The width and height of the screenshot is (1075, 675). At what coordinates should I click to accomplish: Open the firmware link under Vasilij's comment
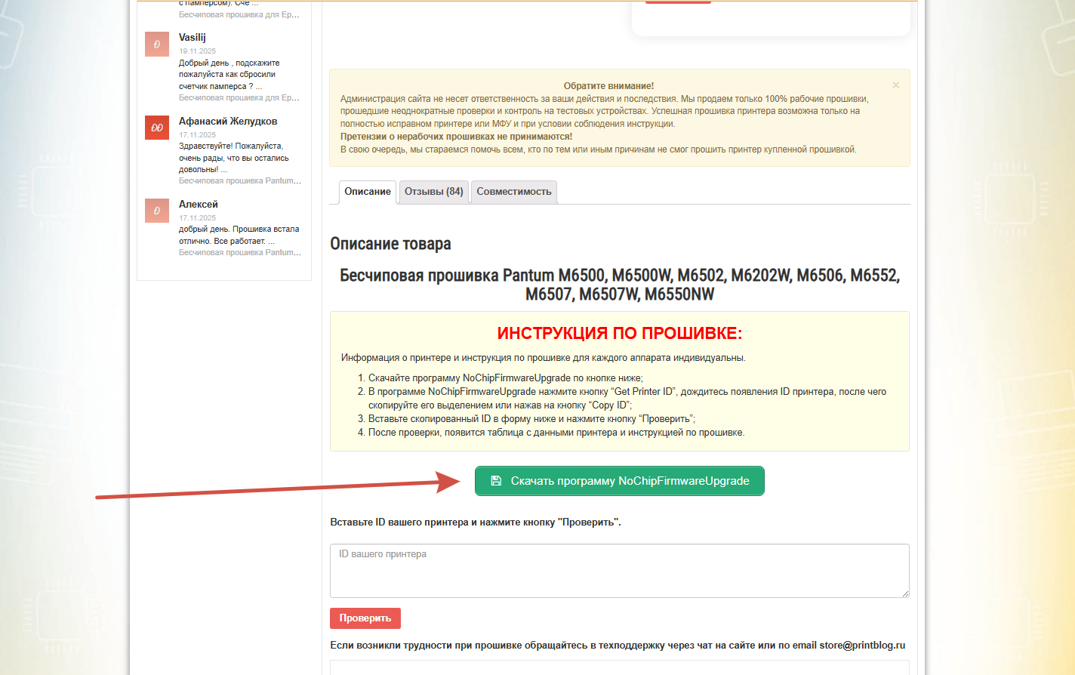239,98
